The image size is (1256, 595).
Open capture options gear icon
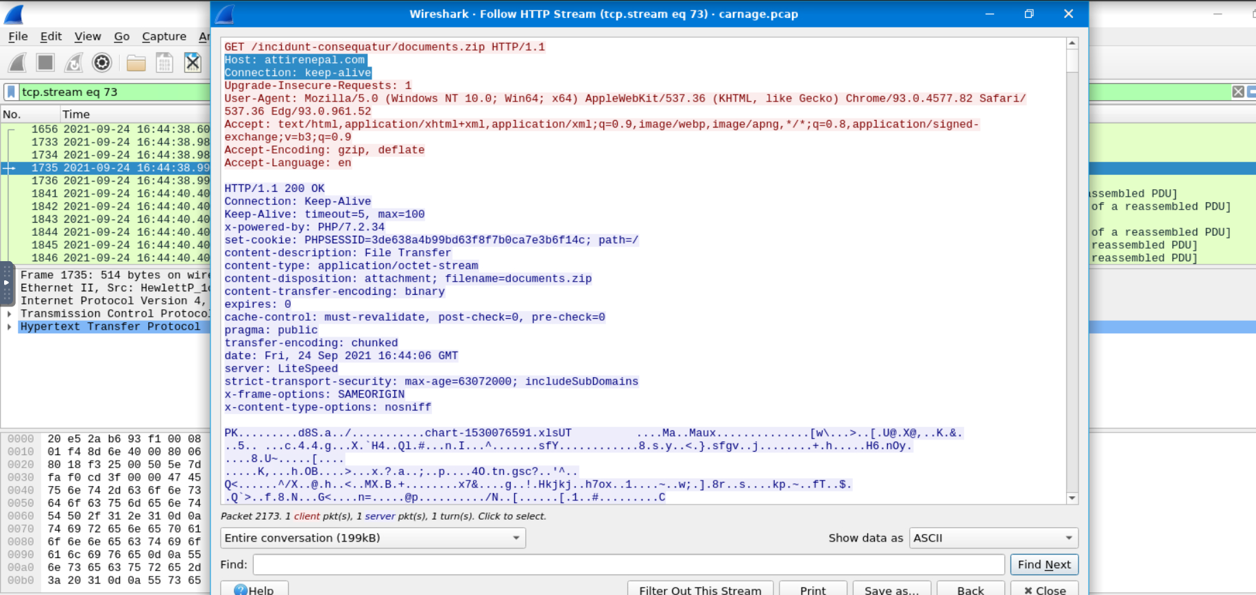tap(101, 63)
